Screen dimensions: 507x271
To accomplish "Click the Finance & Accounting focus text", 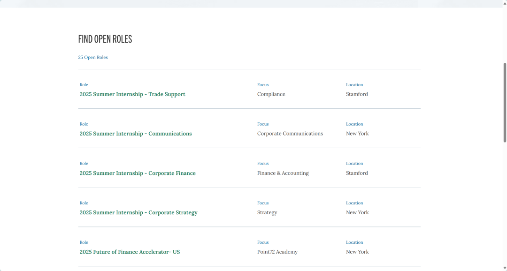I will tap(283, 173).
